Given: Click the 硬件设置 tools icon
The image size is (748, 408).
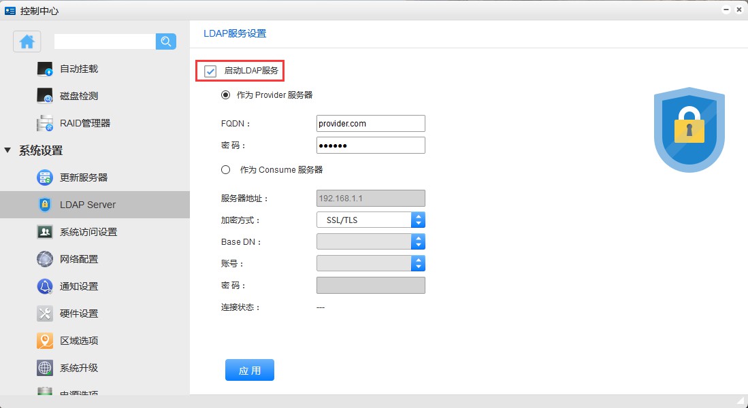Looking at the screenshot, I should pyautogui.click(x=45, y=313).
